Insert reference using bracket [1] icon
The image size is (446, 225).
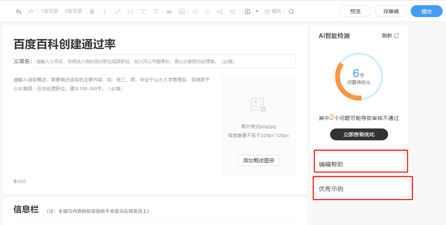[x=130, y=12]
